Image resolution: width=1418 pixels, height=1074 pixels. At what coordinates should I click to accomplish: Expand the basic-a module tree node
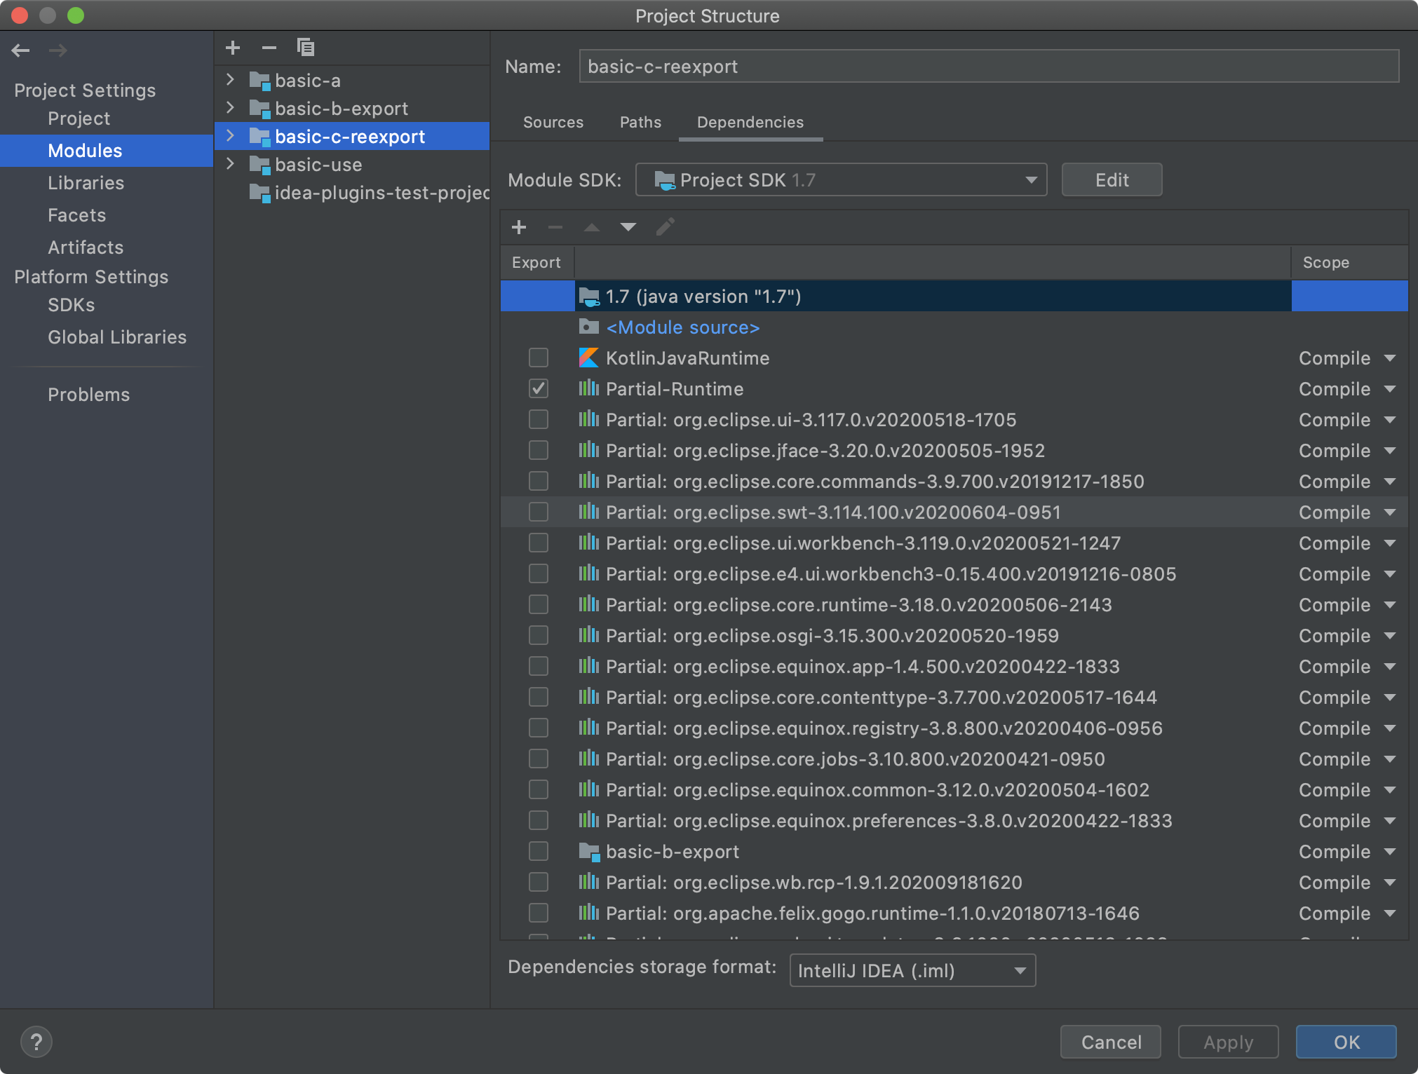pos(230,80)
